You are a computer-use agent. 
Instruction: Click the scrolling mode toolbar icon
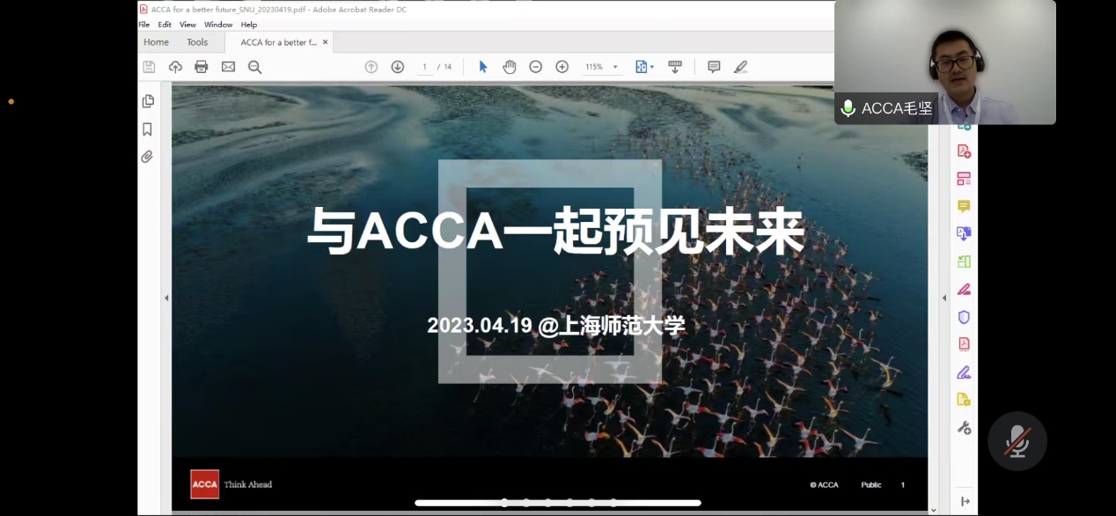pyautogui.click(x=675, y=67)
